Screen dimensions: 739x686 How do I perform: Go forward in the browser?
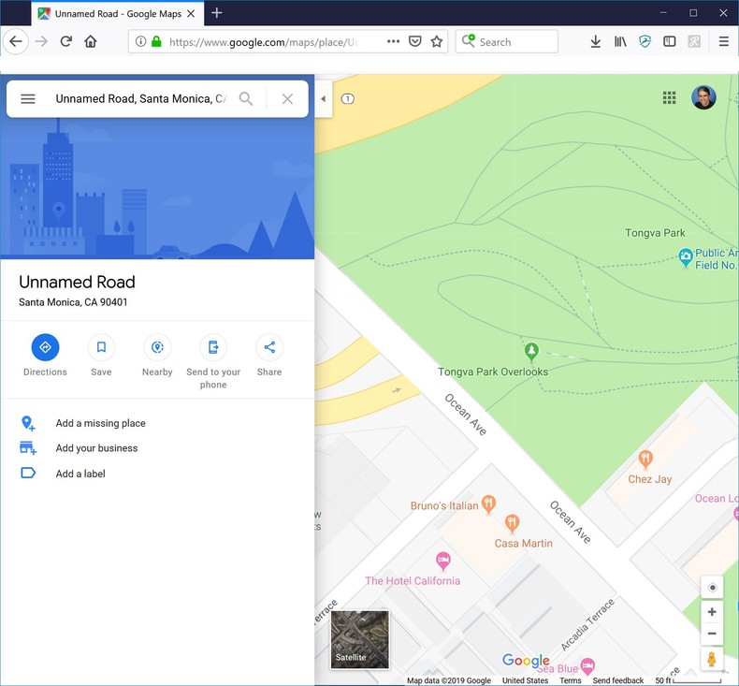tap(41, 41)
